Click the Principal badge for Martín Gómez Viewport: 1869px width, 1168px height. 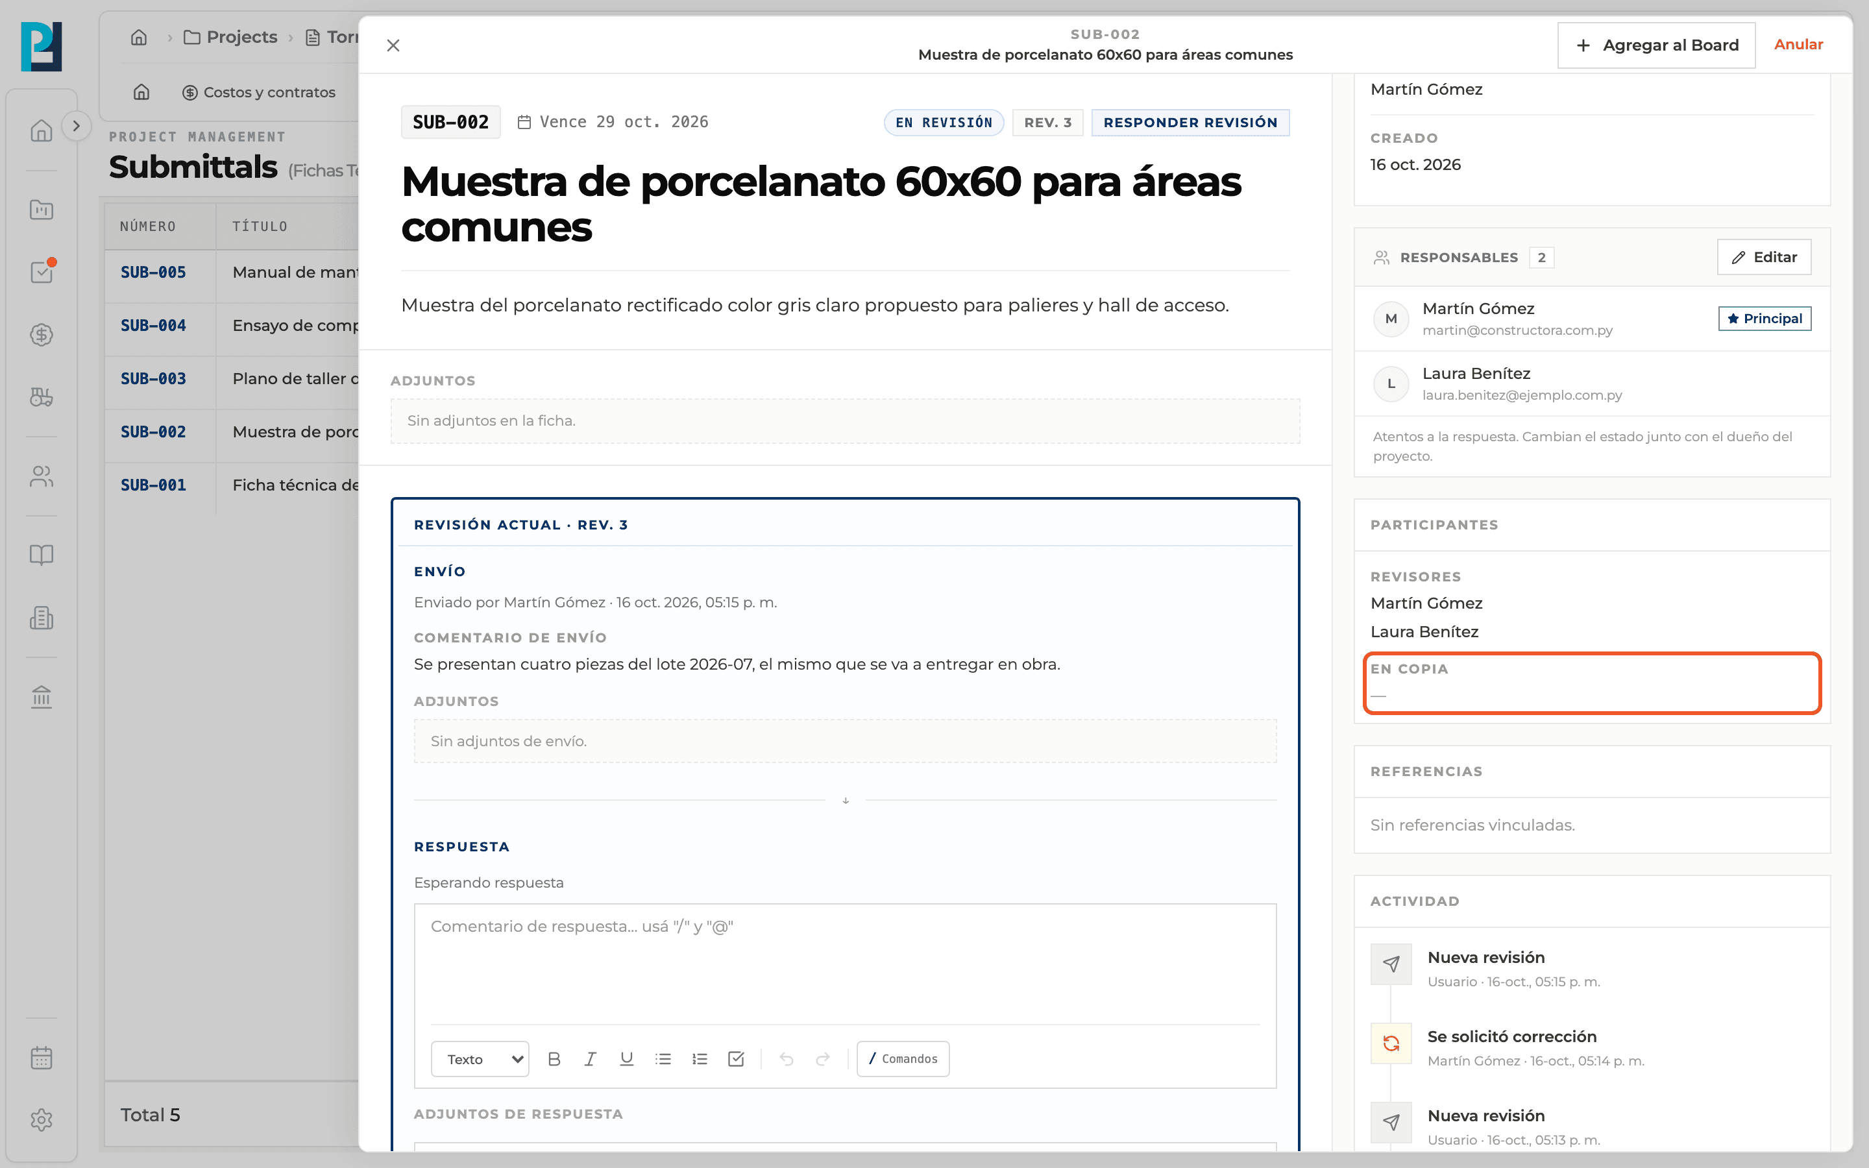tap(1764, 318)
